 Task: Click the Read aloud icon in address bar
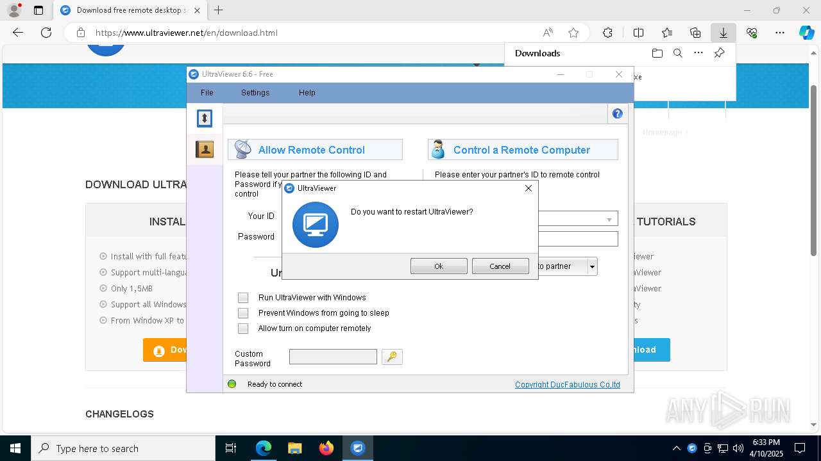point(548,33)
